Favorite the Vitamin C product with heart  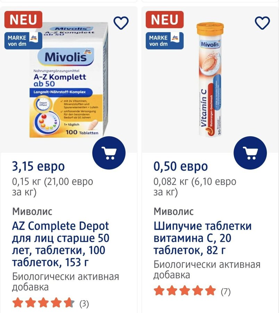[262, 23]
